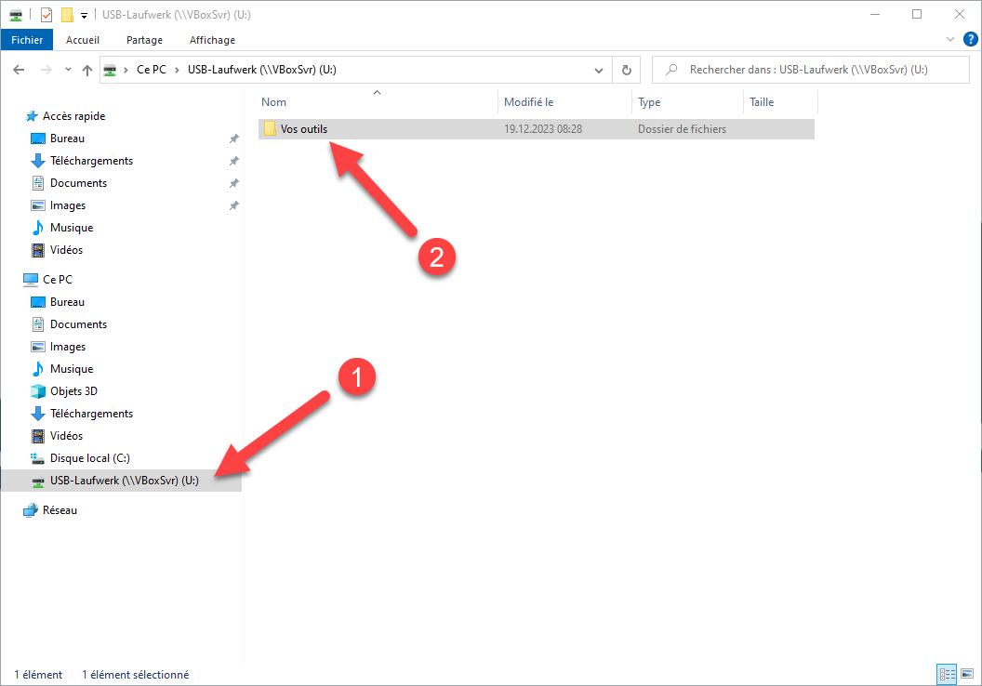This screenshot has height=686, width=982.
Task: Expand chevron after Ce PC breadcrumb
Action: [x=177, y=70]
